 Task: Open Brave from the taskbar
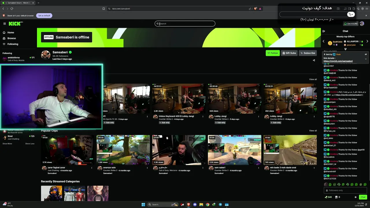click(x=188, y=205)
